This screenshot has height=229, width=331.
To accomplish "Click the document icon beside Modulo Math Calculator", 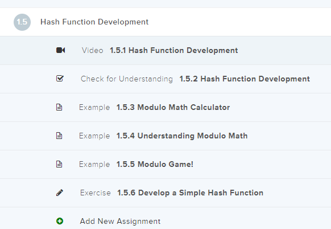I will coord(59,107).
